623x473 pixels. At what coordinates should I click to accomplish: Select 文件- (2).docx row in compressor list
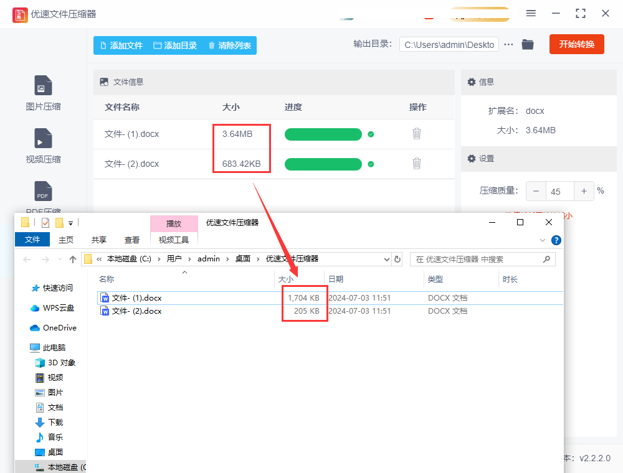click(x=273, y=164)
